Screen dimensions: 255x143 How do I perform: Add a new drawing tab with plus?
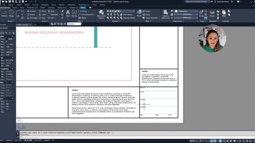pos(35,25)
